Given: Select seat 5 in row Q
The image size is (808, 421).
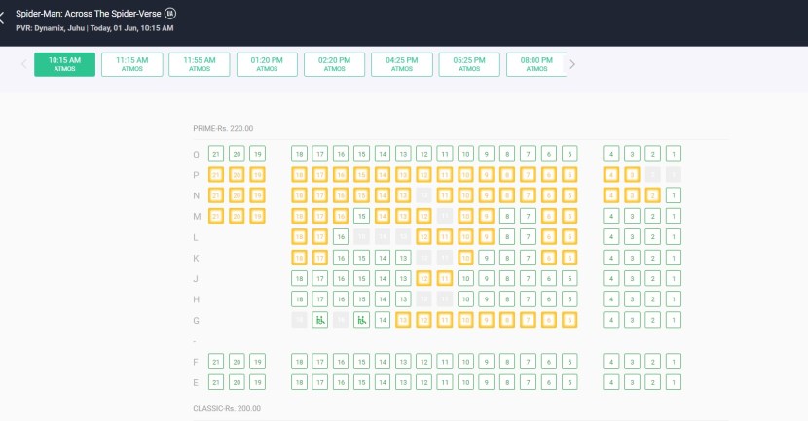Looking at the screenshot, I should [569, 154].
